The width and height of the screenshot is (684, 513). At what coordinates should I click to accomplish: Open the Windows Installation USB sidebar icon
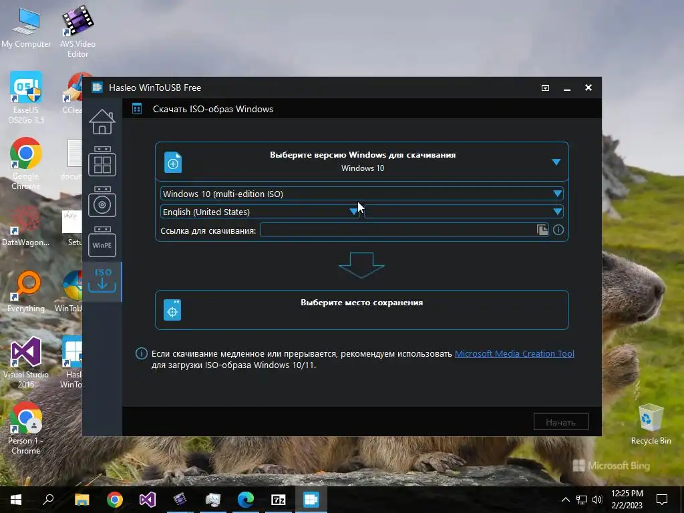coord(102,202)
